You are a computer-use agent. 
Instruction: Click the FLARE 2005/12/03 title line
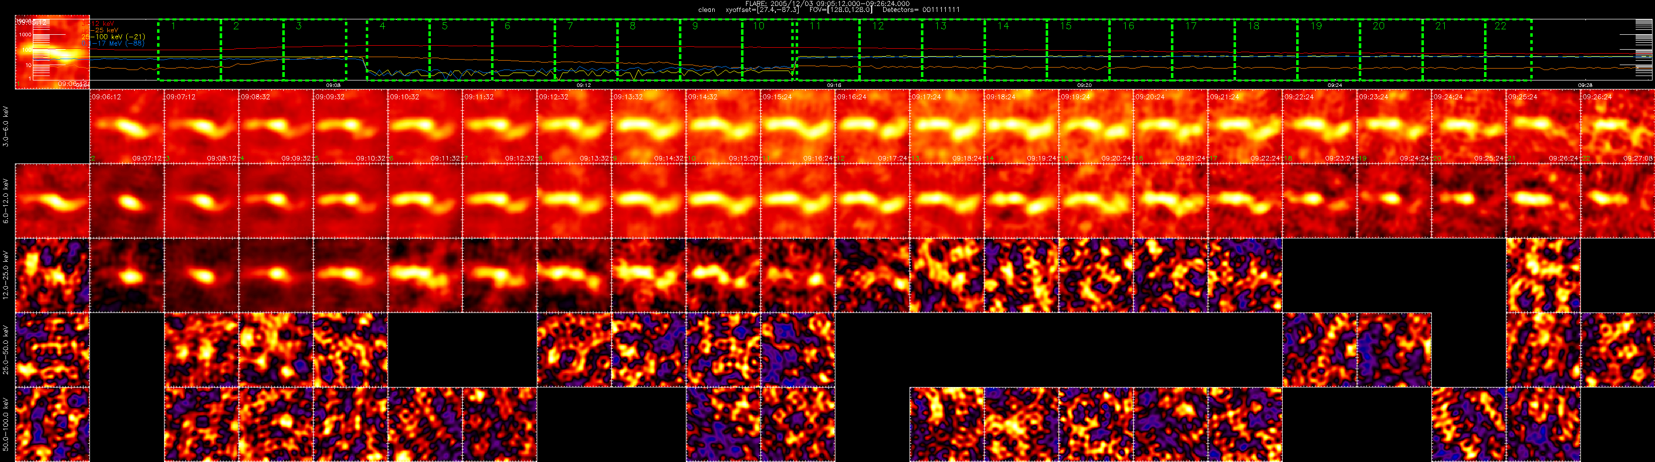tap(827, 3)
